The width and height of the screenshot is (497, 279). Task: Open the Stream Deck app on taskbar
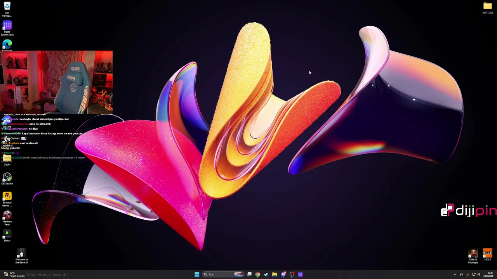tap(301, 274)
